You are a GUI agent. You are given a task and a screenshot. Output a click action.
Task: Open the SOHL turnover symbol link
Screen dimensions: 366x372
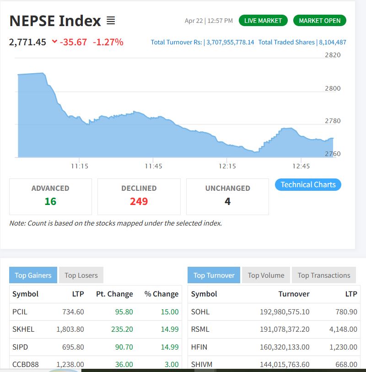click(200, 312)
